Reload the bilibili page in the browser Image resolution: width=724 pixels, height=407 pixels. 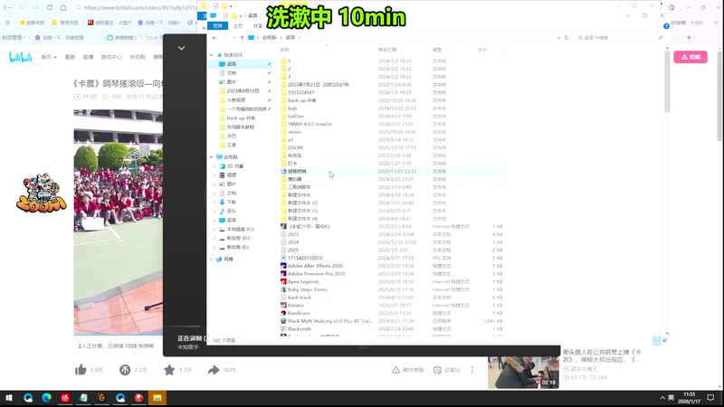50,8
